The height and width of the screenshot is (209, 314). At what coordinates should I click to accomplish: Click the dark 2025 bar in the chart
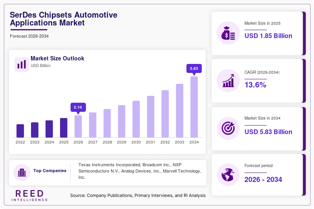click(64, 128)
